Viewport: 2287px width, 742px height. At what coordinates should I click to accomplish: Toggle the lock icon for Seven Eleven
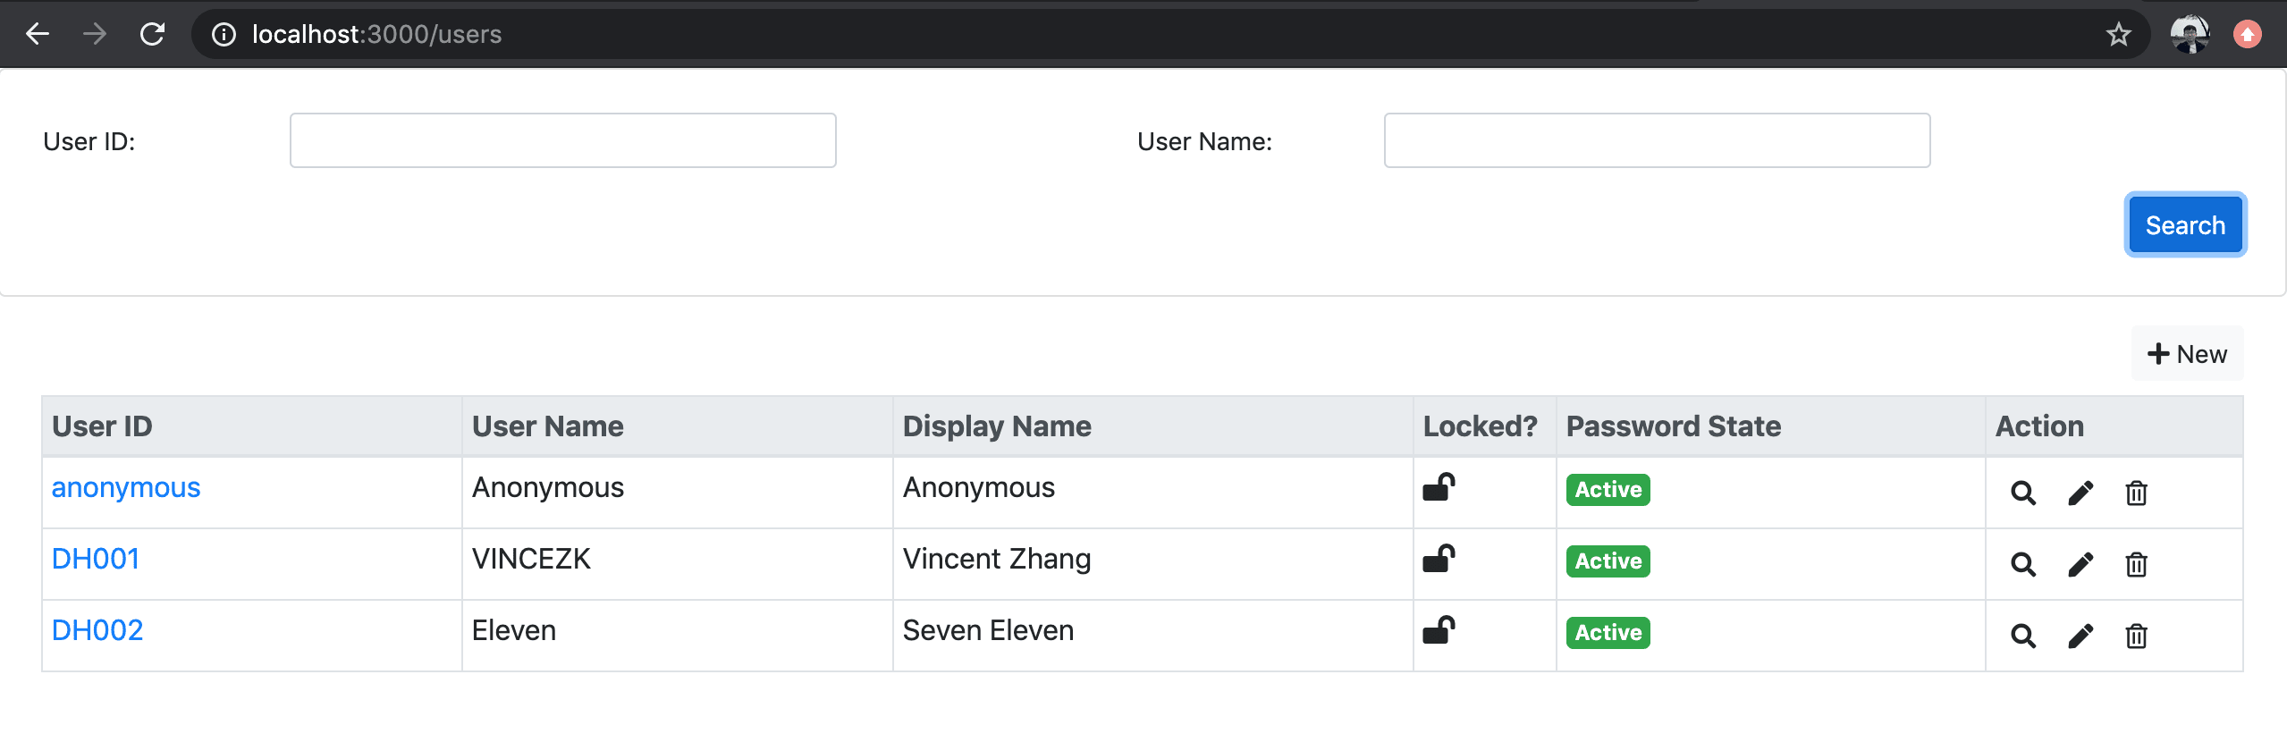tap(1439, 630)
